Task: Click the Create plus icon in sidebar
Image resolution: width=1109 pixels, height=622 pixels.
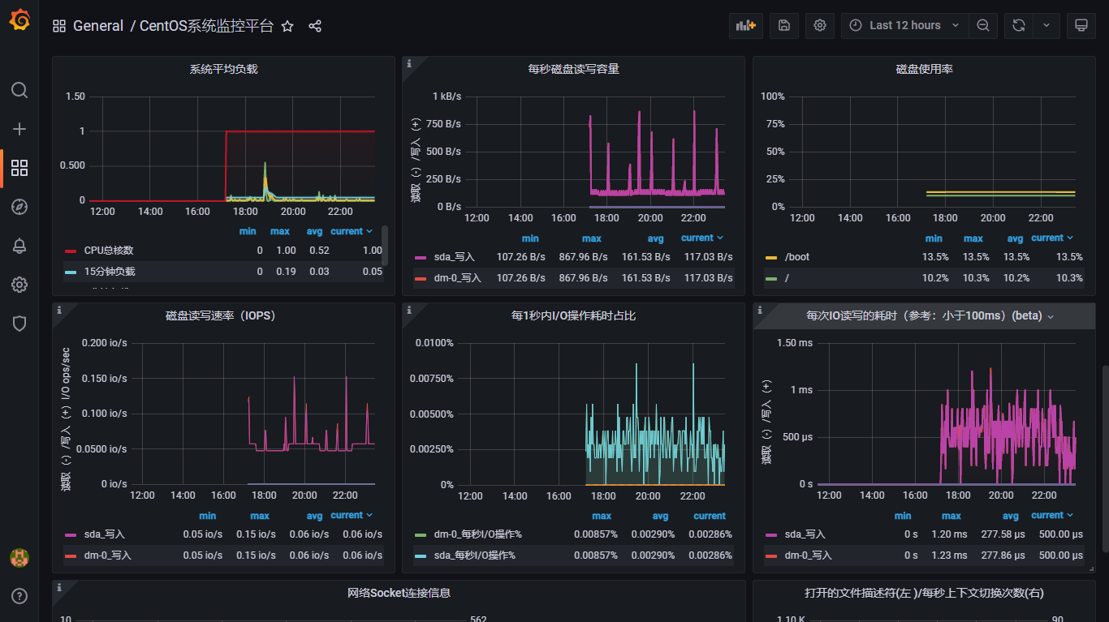Action: 19,129
